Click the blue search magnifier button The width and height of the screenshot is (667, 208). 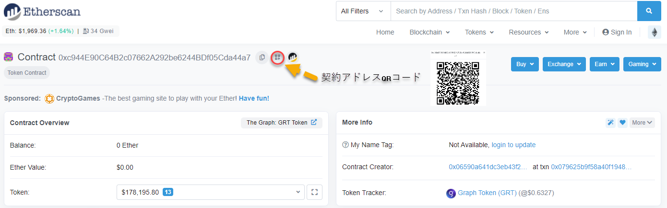649,11
